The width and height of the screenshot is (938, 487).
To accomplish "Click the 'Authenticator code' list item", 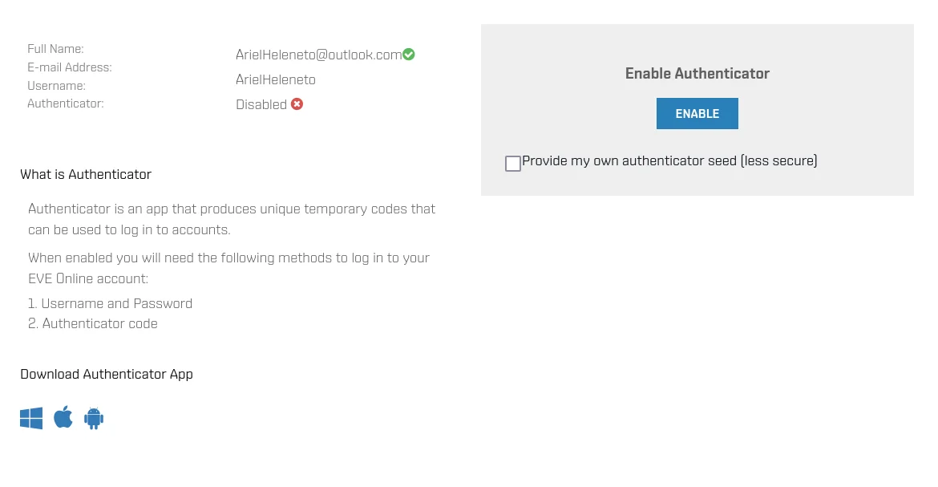I will 93,323.
